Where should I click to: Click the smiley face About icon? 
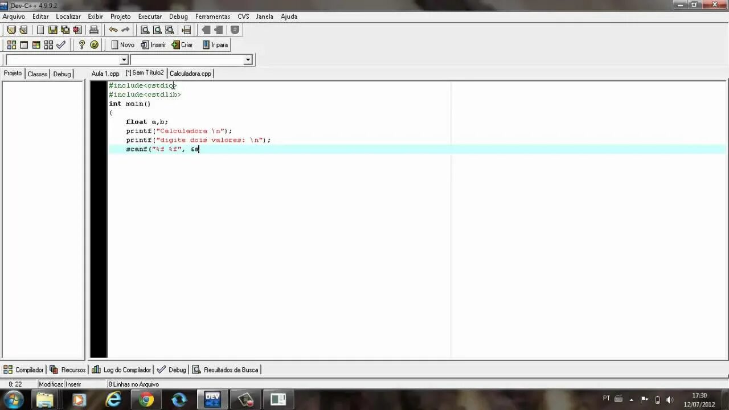[x=94, y=45]
